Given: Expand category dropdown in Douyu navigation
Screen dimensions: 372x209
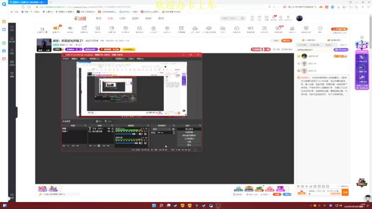Looking at the screenshot, I should [122, 18].
